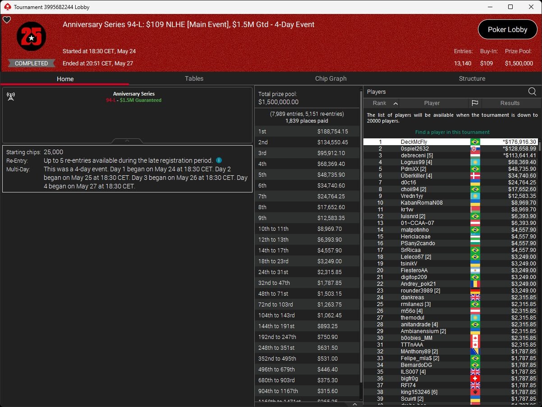Select player digitop209
The width and height of the screenshot is (542, 407).
pyautogui.click(x=450, y=277)
